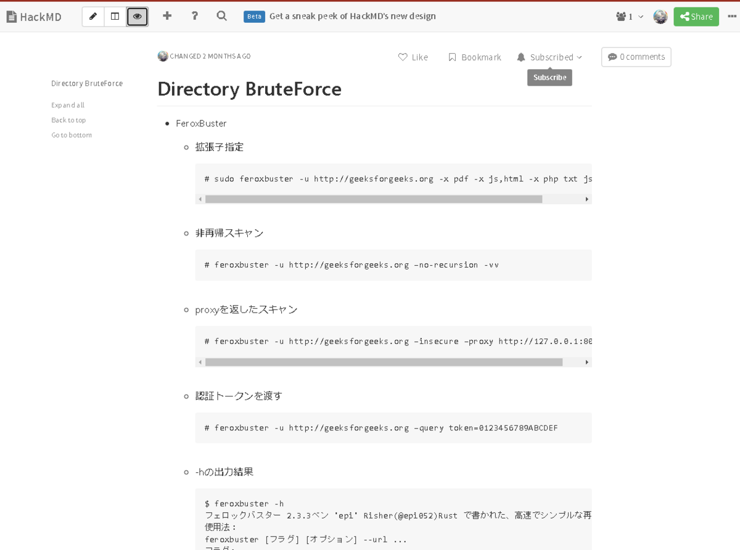
Task: Click the 'token=0123456789ABCDEF' command line
Action: 381,428
